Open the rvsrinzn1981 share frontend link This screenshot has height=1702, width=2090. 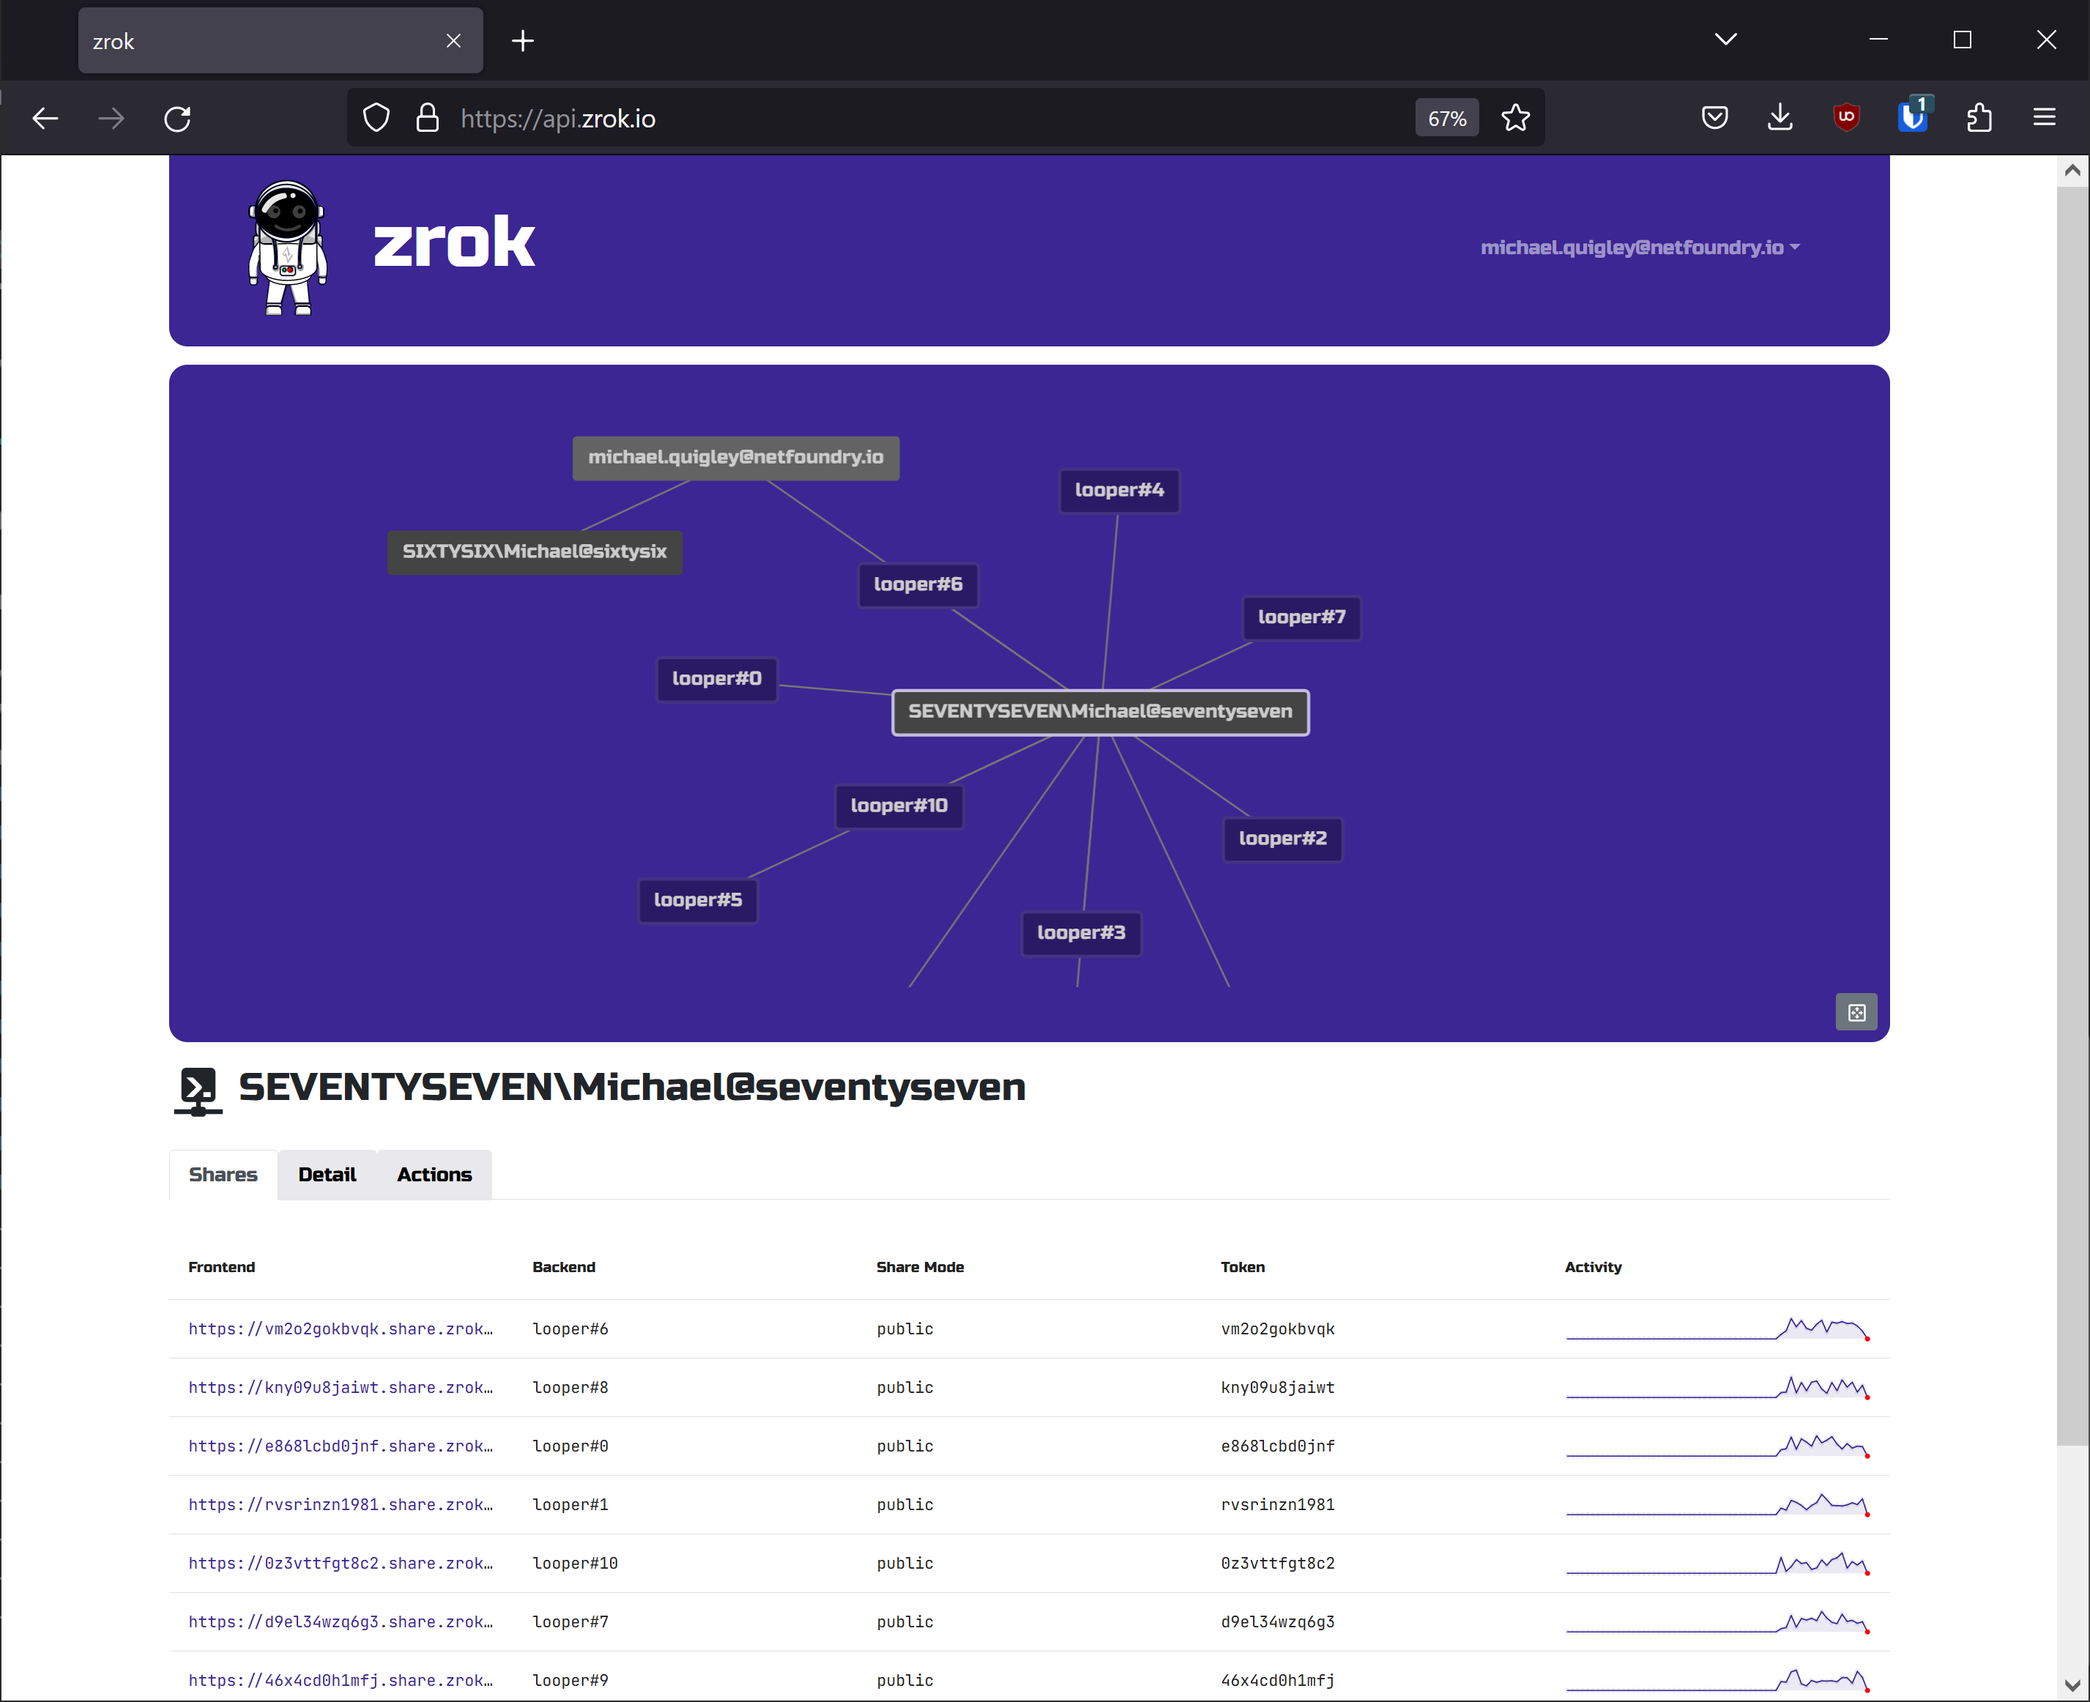[341, 1504]
